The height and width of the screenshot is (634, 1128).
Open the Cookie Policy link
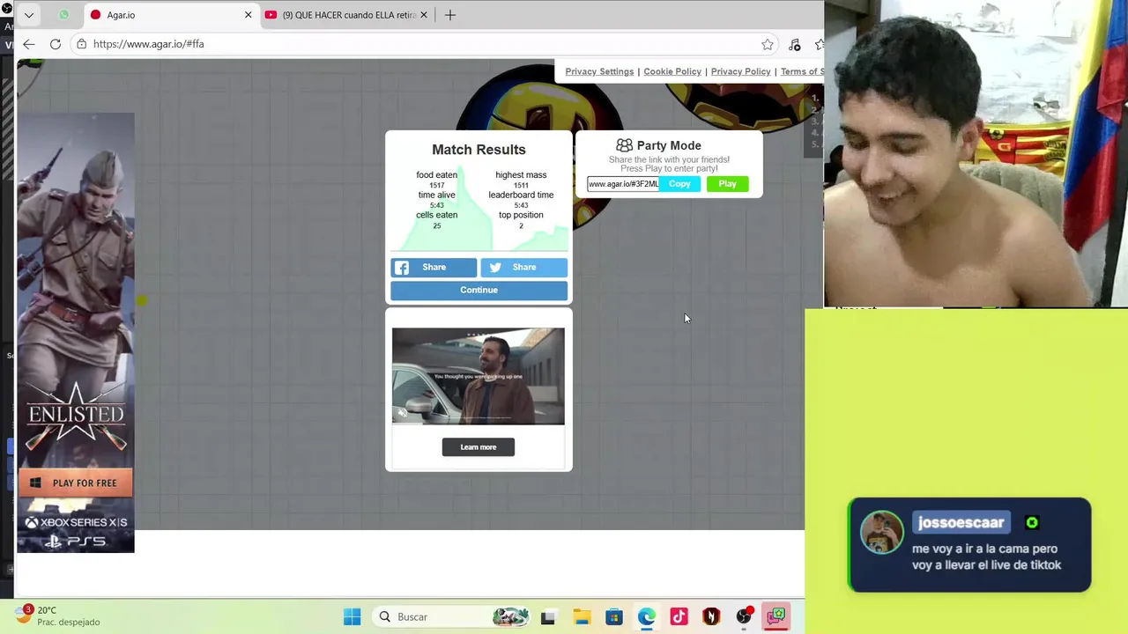click(x=672, y=71)
